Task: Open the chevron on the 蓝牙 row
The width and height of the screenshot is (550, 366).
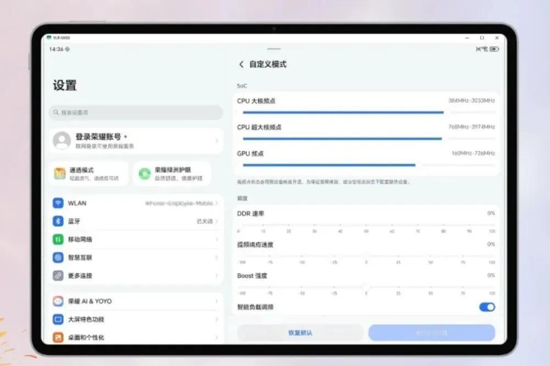Action: tap(217, 221)
